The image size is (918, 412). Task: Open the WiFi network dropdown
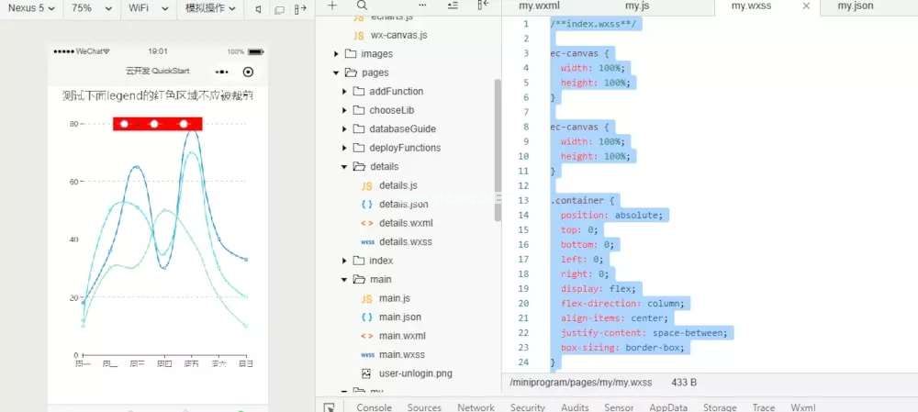[x=148, y=8]
